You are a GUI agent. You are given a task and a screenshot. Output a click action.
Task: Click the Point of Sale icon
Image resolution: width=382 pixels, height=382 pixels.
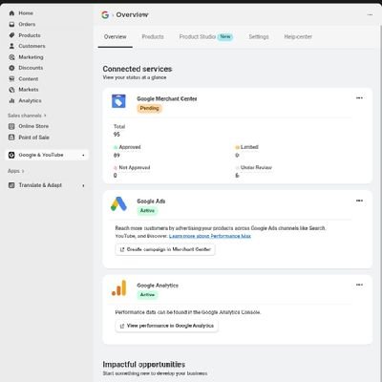(11, 138)
